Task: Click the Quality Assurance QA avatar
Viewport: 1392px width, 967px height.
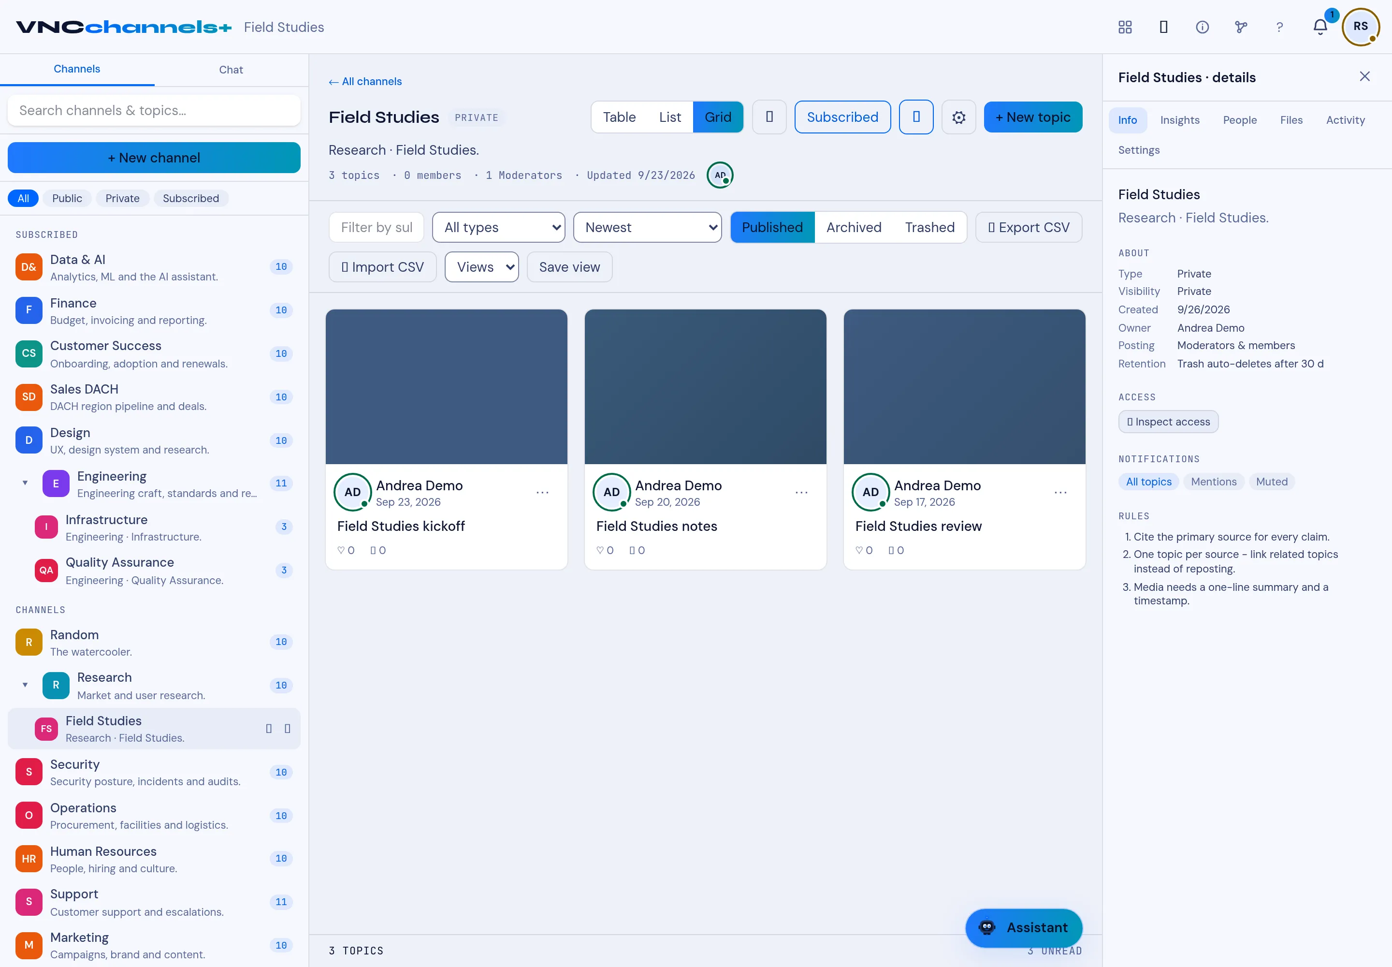Action: (46, 570)
